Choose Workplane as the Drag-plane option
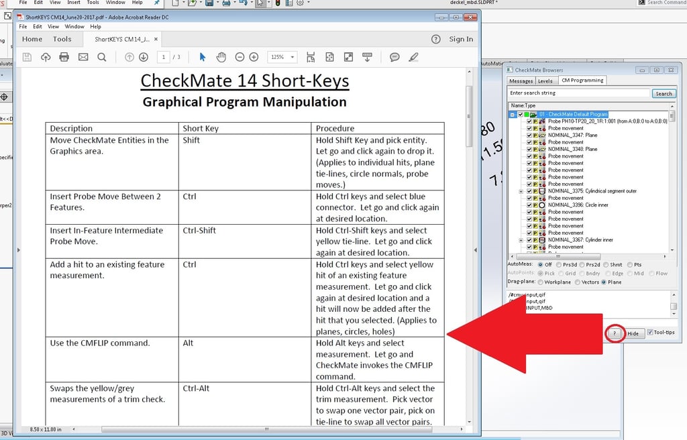 pyautogui.click(x=540, y=282)
